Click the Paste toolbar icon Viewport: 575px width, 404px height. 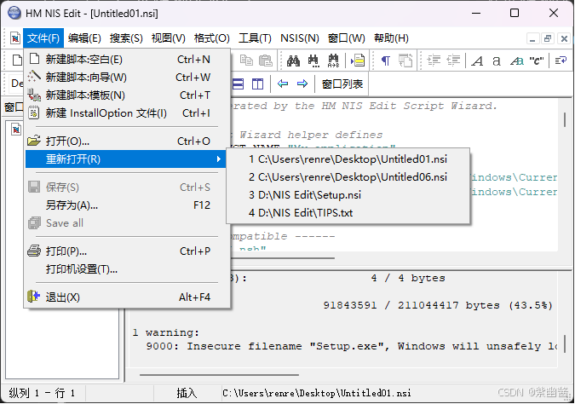266,61
